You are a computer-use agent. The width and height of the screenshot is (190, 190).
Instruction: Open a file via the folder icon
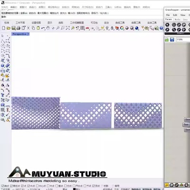[9, 28]
